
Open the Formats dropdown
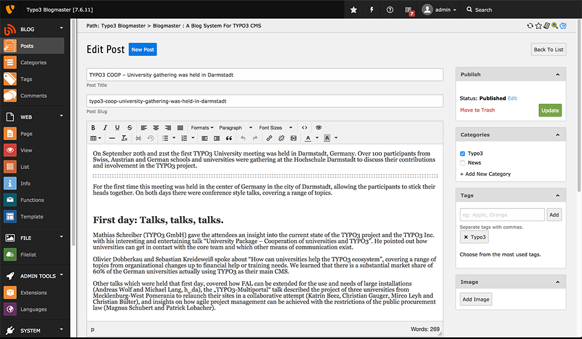click(x=202, y=128)
